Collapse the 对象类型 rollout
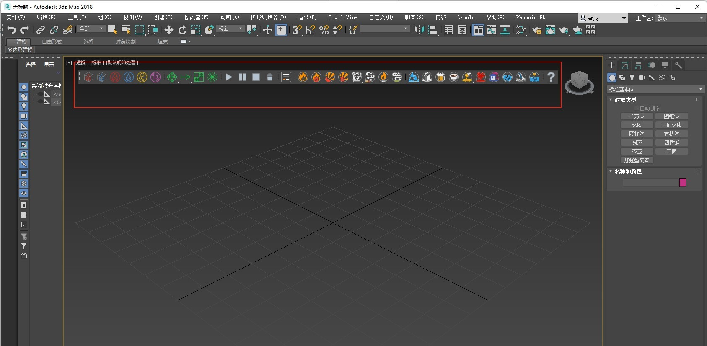707x346 pixels. (x=625, y=100)
